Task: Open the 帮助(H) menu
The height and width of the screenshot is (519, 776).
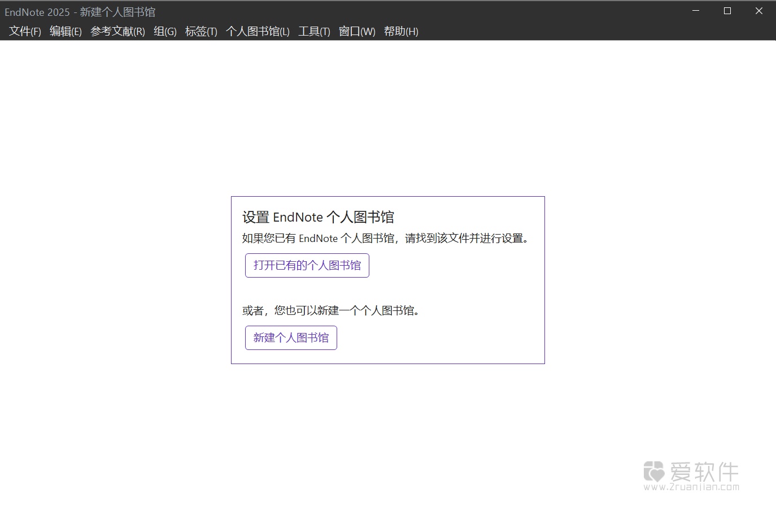Action: [x=401, y=32]
